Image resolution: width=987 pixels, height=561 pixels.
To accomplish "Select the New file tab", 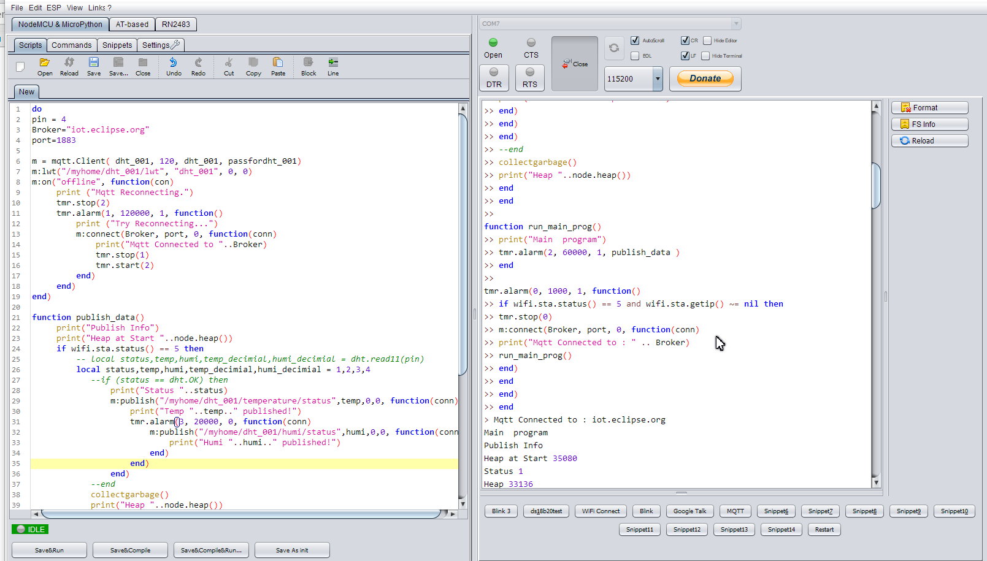I will tap(26, 92).
